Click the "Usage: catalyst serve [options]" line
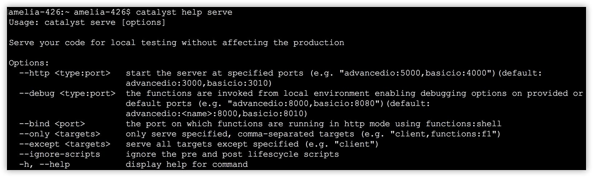 87,22
